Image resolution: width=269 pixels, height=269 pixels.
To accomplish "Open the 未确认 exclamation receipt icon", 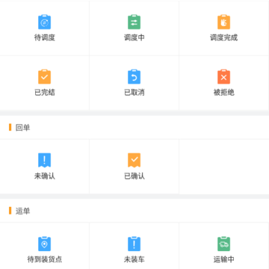I will 44,160.
